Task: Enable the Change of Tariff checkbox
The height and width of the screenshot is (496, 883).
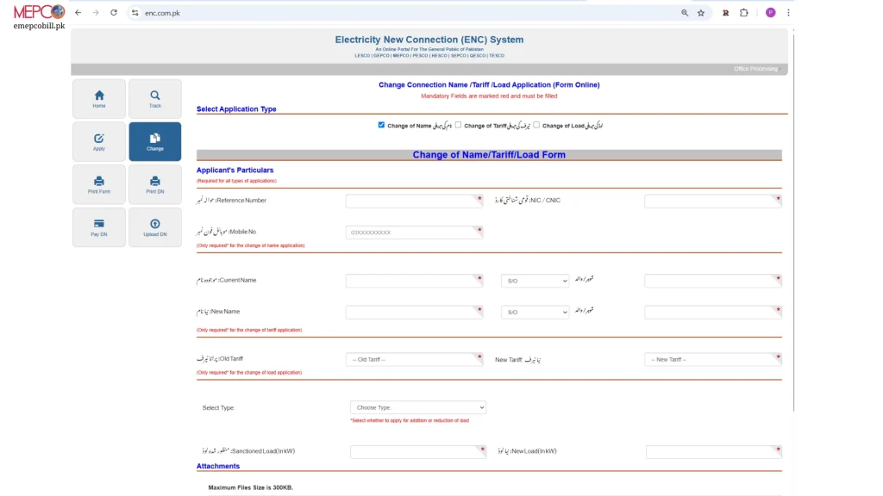Action: click(x=458, y=125)
